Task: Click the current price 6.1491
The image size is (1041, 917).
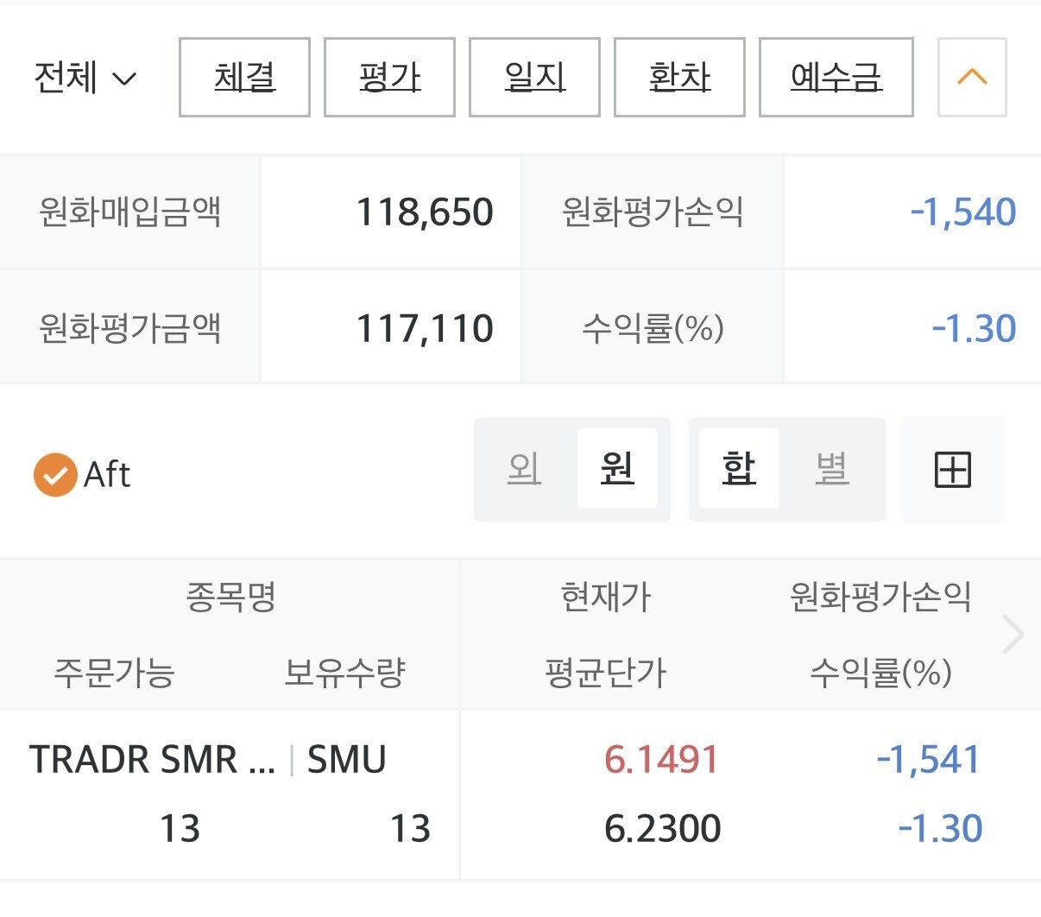Action: pos(661,760)
